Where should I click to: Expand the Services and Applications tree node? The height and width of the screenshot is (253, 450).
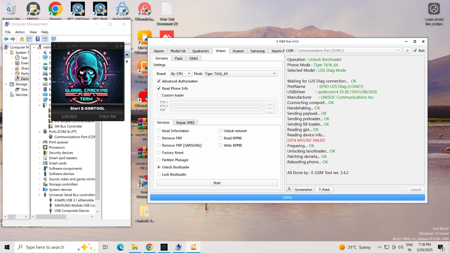pos(6,95)
